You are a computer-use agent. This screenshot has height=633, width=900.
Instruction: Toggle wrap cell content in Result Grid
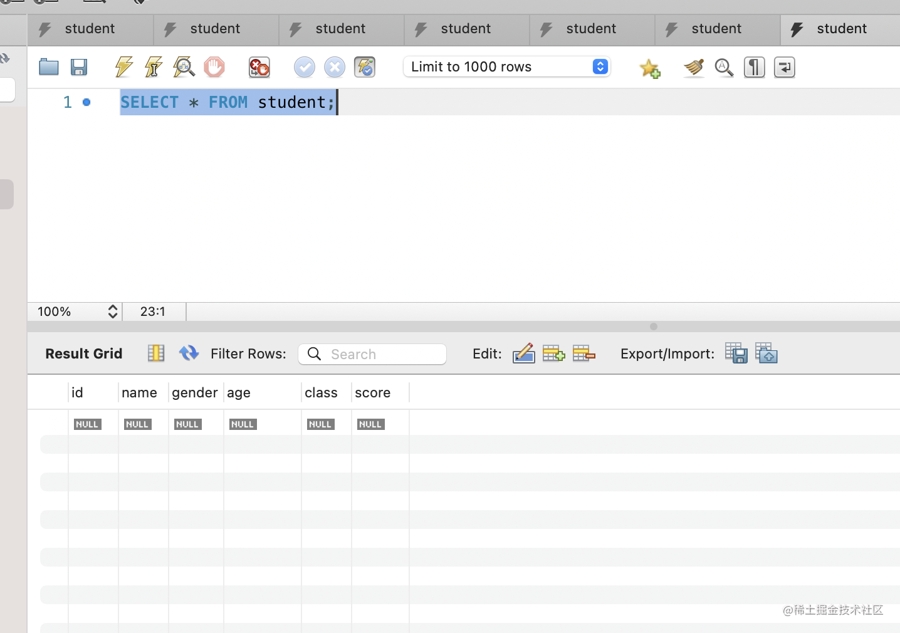[x=156, y=353]
